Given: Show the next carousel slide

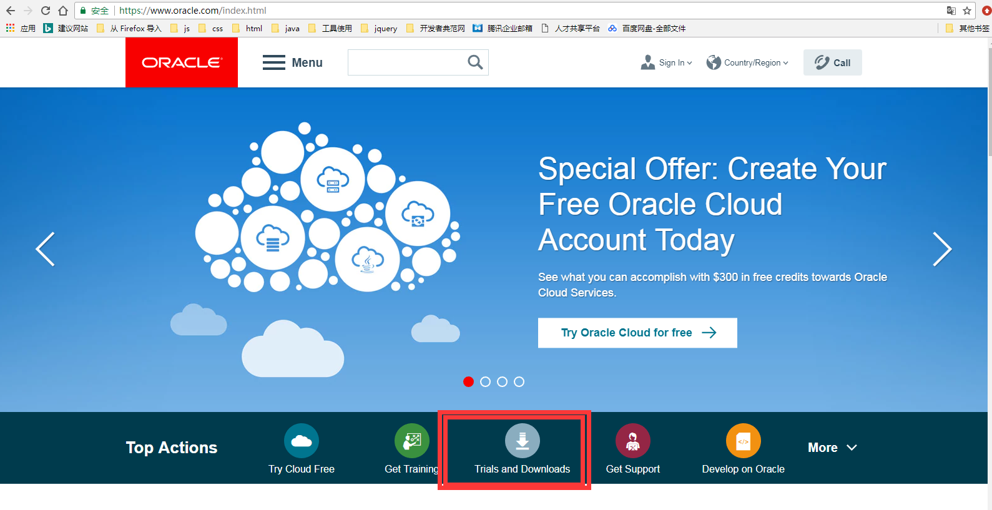Looking at the screenshot, I should point(942,249).
